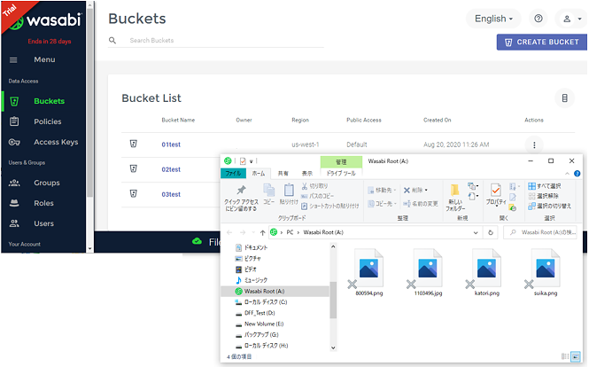Click the Explorer refresh button
Image resolution: width=589 pixels, height=367 pixels.
[x=490, y=233]
